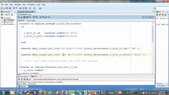Click the SQL History icon in worksheet toolbar
The width and height of the screenshot is (169, 95).
click(x=49, y=17)
